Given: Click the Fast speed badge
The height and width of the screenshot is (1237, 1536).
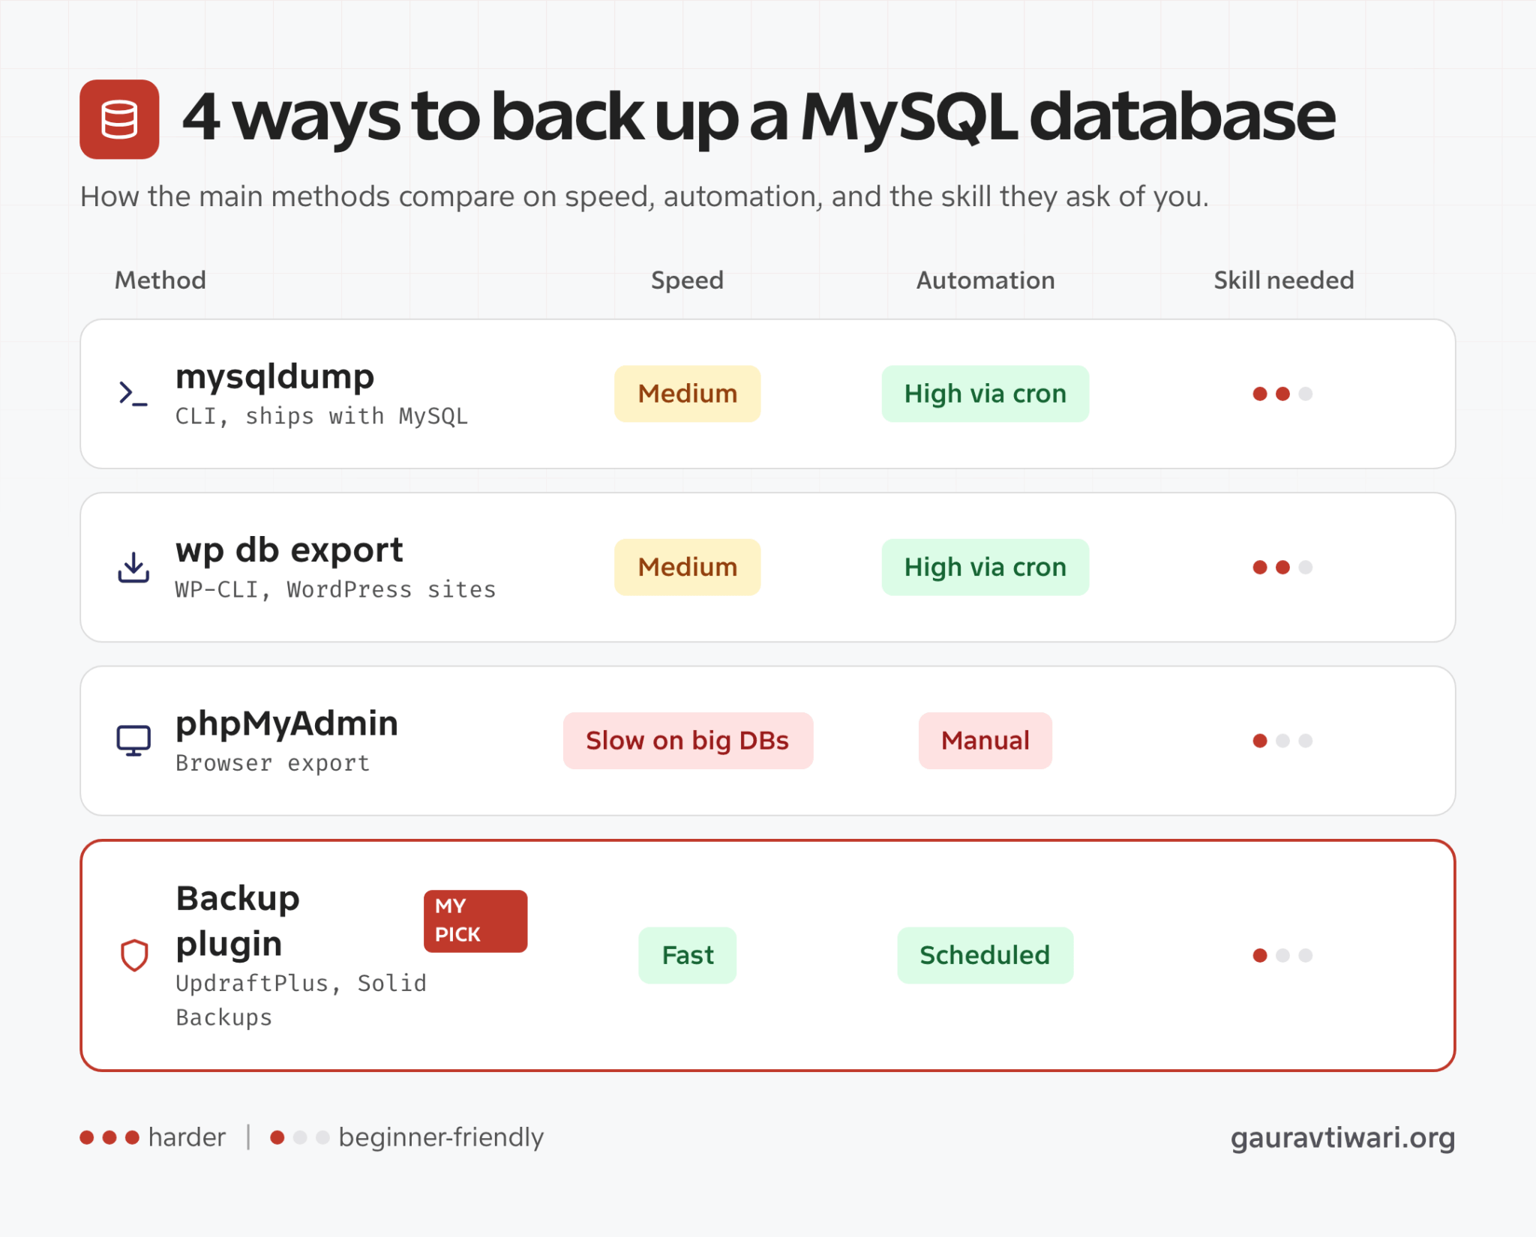Looking at the screenshot, I should tap(688, 955).
